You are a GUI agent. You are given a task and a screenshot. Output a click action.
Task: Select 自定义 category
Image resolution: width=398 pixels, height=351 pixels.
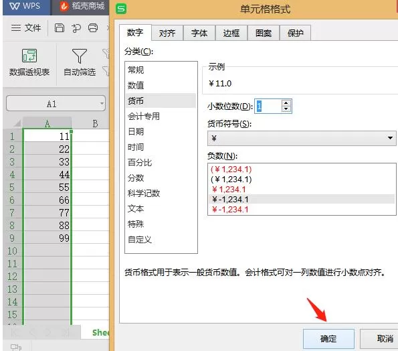(x=161, y=239)
